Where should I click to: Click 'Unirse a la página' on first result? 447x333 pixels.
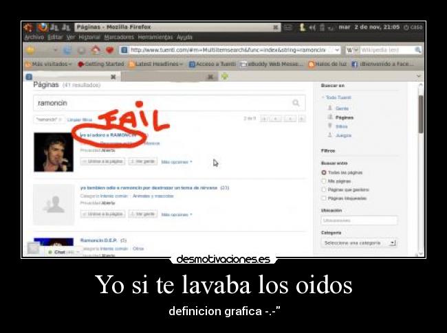(102, 161)
